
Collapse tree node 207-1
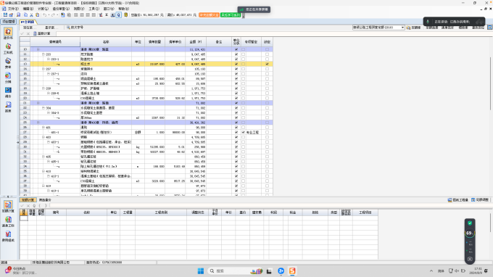coord(49,74)
